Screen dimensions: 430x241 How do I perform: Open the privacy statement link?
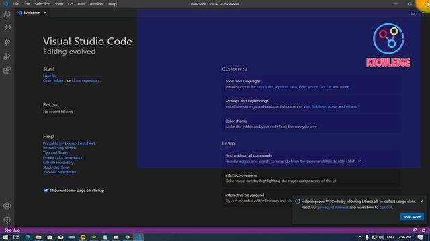pos(333,208)
